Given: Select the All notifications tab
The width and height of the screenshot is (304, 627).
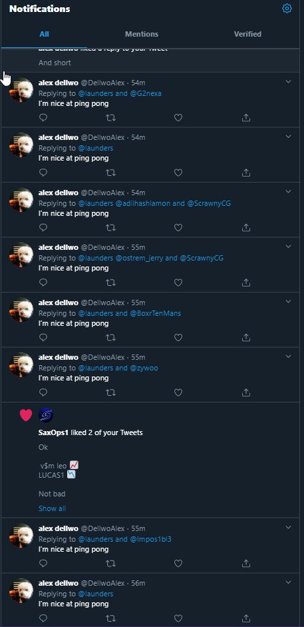Looking at the screenshot, I should tap(45, 35).
